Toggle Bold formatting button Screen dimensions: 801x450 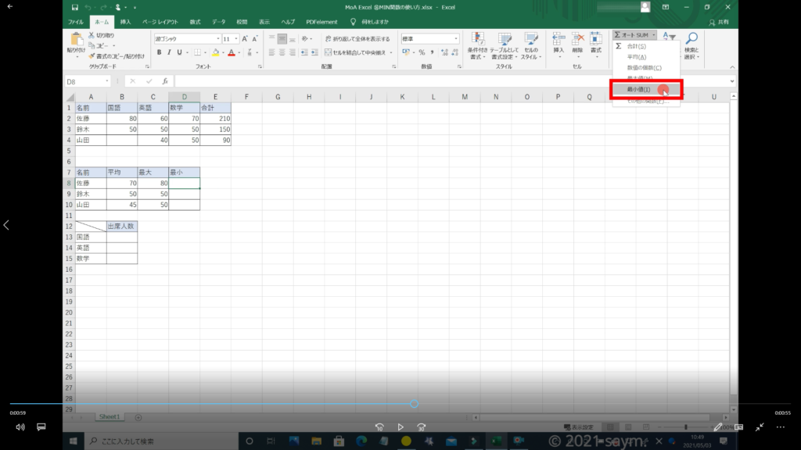pos(159,52)
